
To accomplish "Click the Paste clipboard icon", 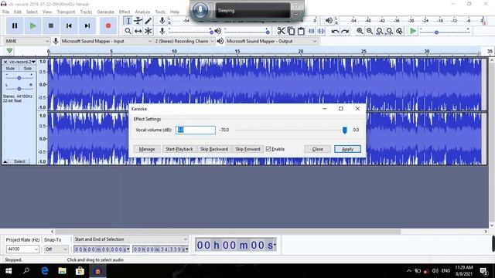I will (301, 31).
